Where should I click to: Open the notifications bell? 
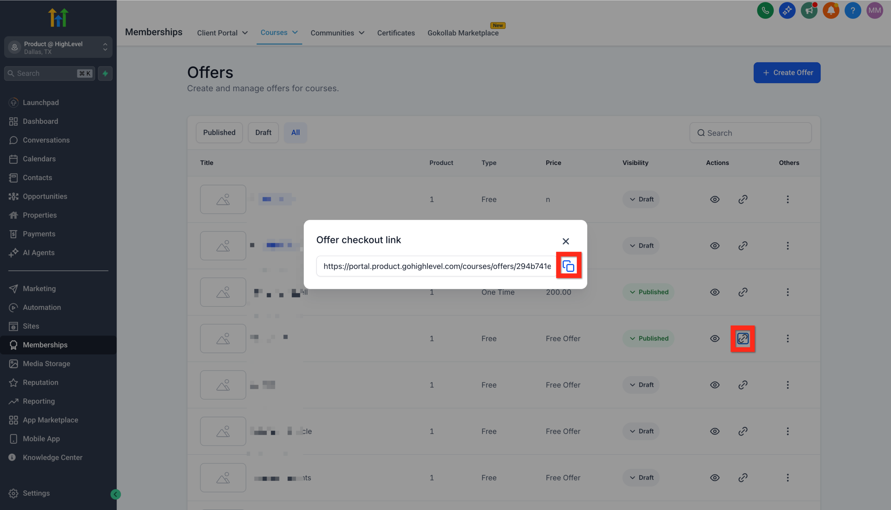click(x=831, y=10)
